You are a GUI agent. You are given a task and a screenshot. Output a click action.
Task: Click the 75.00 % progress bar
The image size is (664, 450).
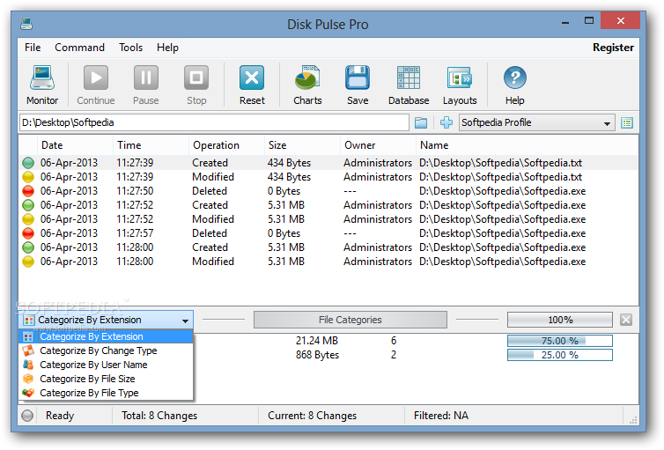click(x=559, y=341)
